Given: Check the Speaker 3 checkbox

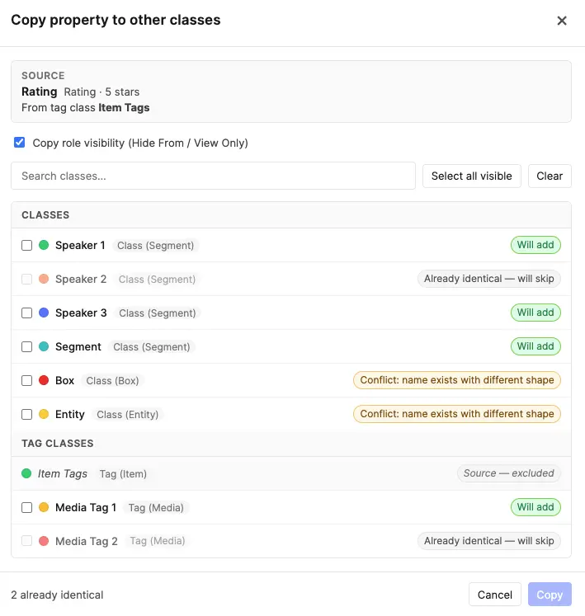Looking at the screenshot, I should coord(26,313).
